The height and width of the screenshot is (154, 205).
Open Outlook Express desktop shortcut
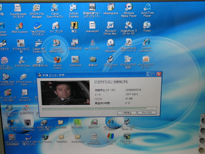[x=74, y=7]
